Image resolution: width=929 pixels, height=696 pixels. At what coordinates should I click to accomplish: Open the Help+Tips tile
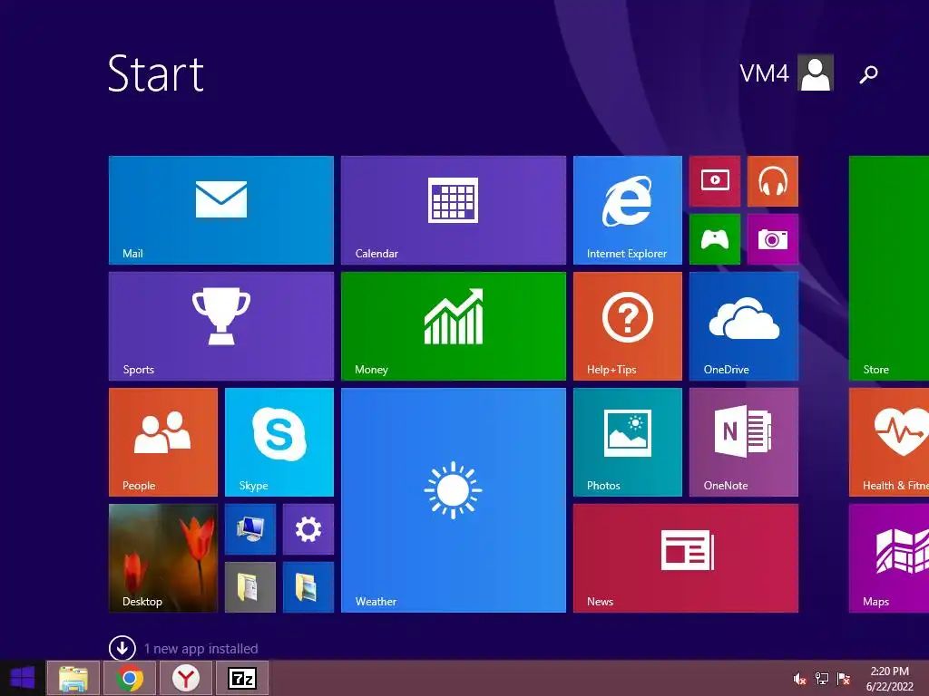tap(628, 326)
